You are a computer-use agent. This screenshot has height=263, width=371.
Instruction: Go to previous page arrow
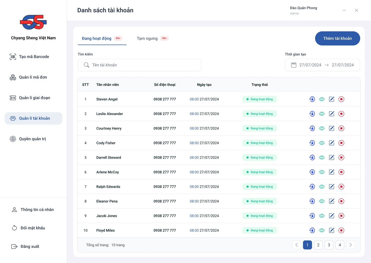coord(297,245)
